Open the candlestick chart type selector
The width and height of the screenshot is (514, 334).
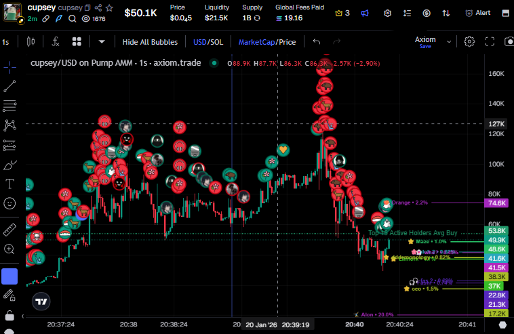(31, 41)
